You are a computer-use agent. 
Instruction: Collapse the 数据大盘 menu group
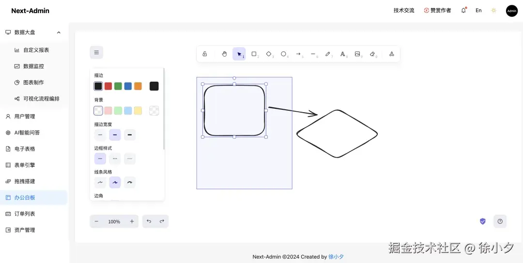click(x=34, y=32)
